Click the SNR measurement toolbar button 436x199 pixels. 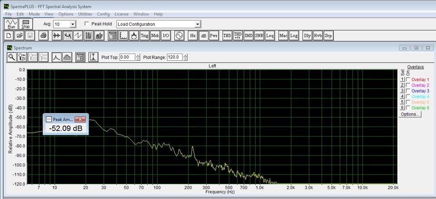click(x=259, y=35)
